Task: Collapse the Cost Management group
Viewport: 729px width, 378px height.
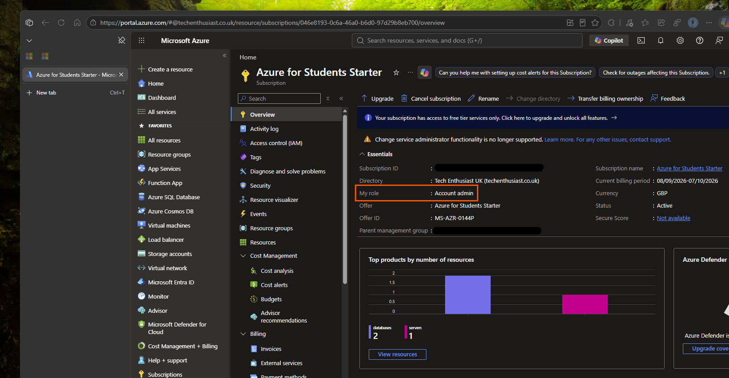Action: [x=243, y=256]
